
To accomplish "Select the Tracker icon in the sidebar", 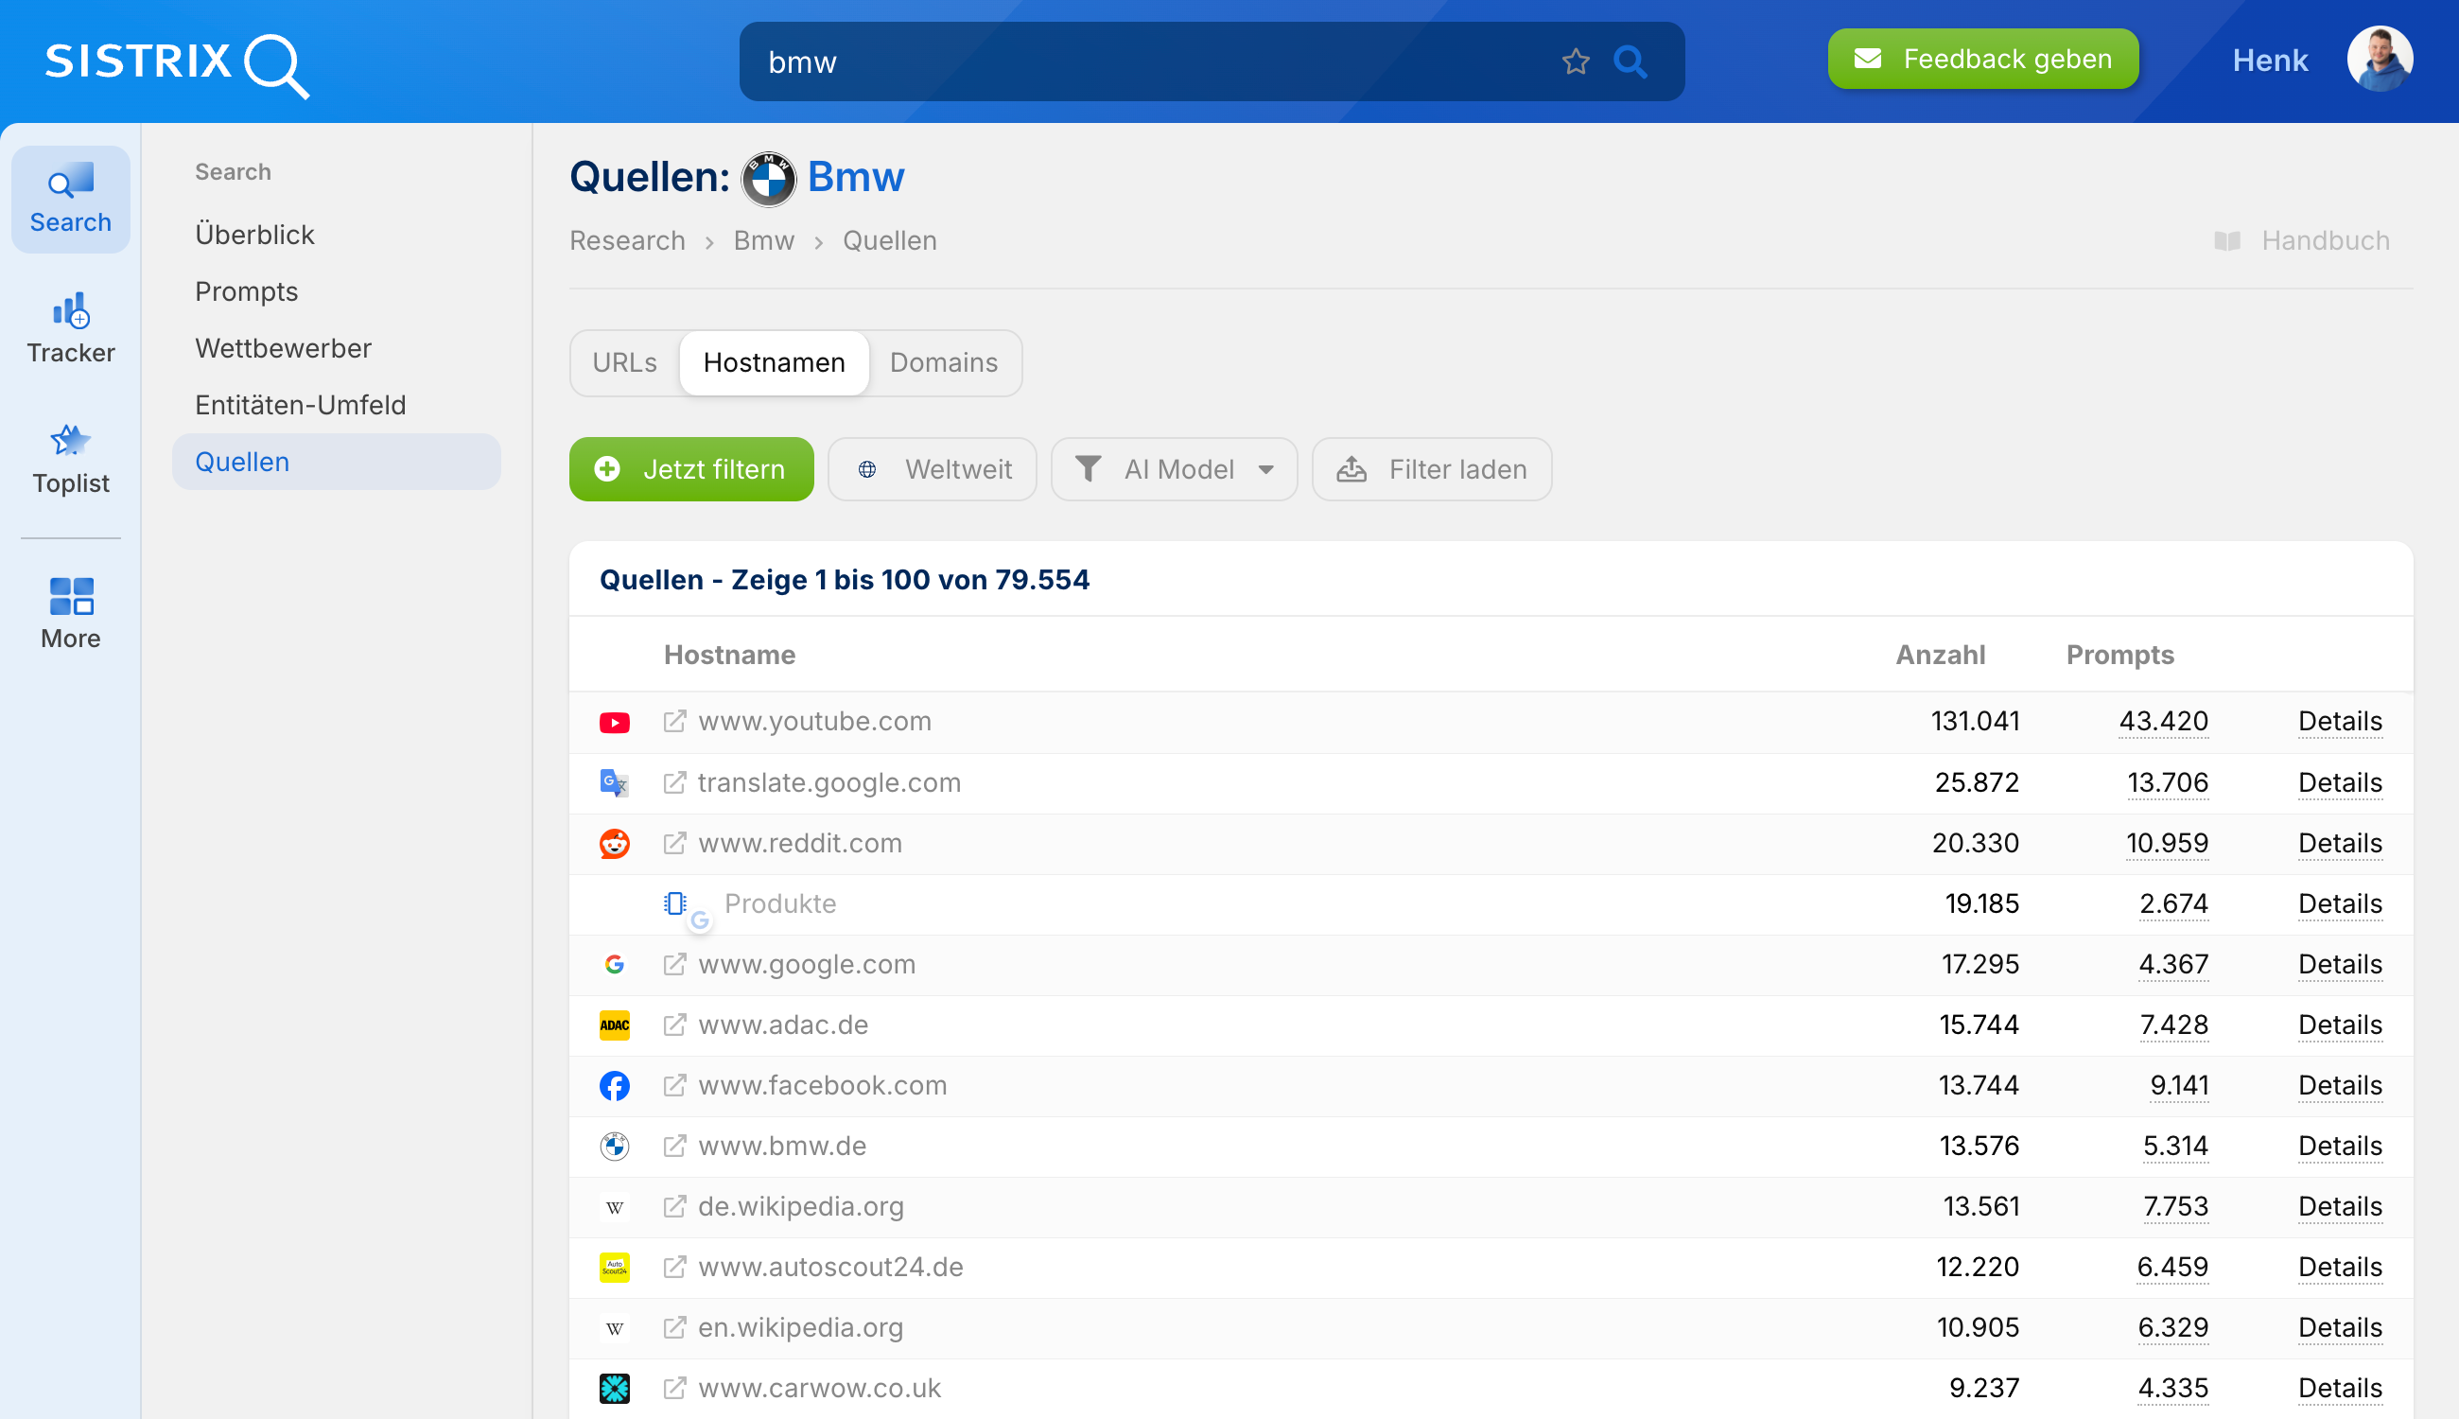I will (69, 326).
